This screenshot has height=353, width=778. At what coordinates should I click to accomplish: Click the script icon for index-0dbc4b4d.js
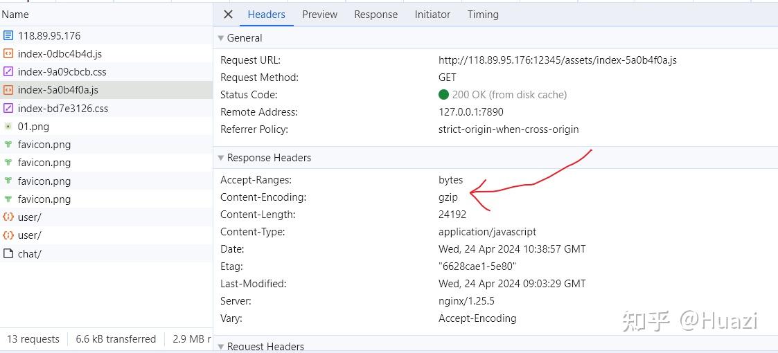[x=8, y=53]
